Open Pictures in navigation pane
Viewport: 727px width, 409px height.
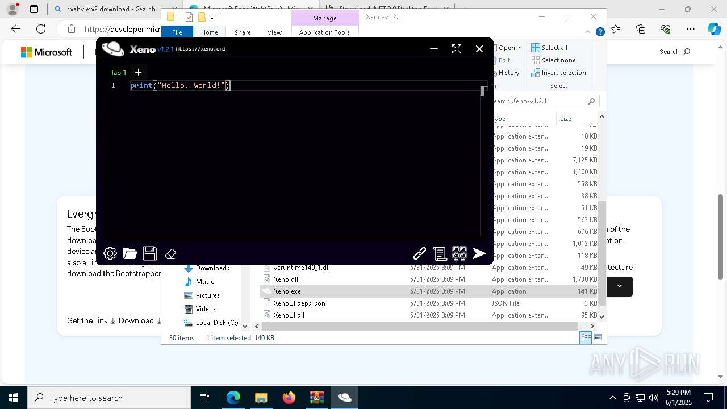(x=207, y=295)
